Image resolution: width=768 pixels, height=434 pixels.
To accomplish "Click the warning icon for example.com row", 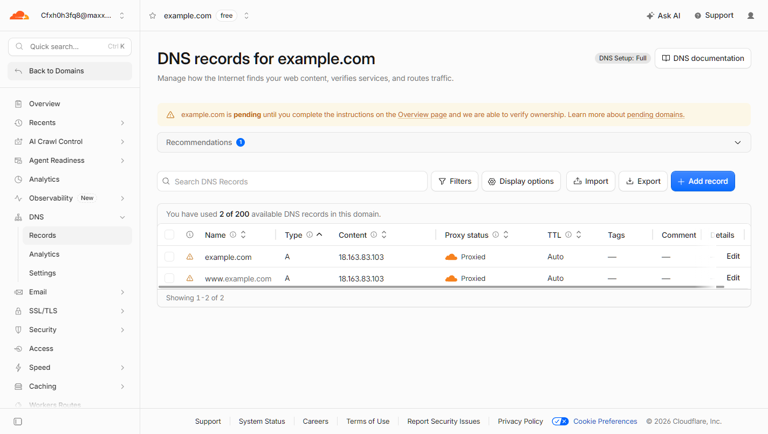I will point(190,257).
